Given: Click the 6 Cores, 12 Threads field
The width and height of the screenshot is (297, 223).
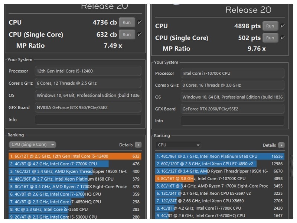Looking at the screenshot, I should pos(88,83).
